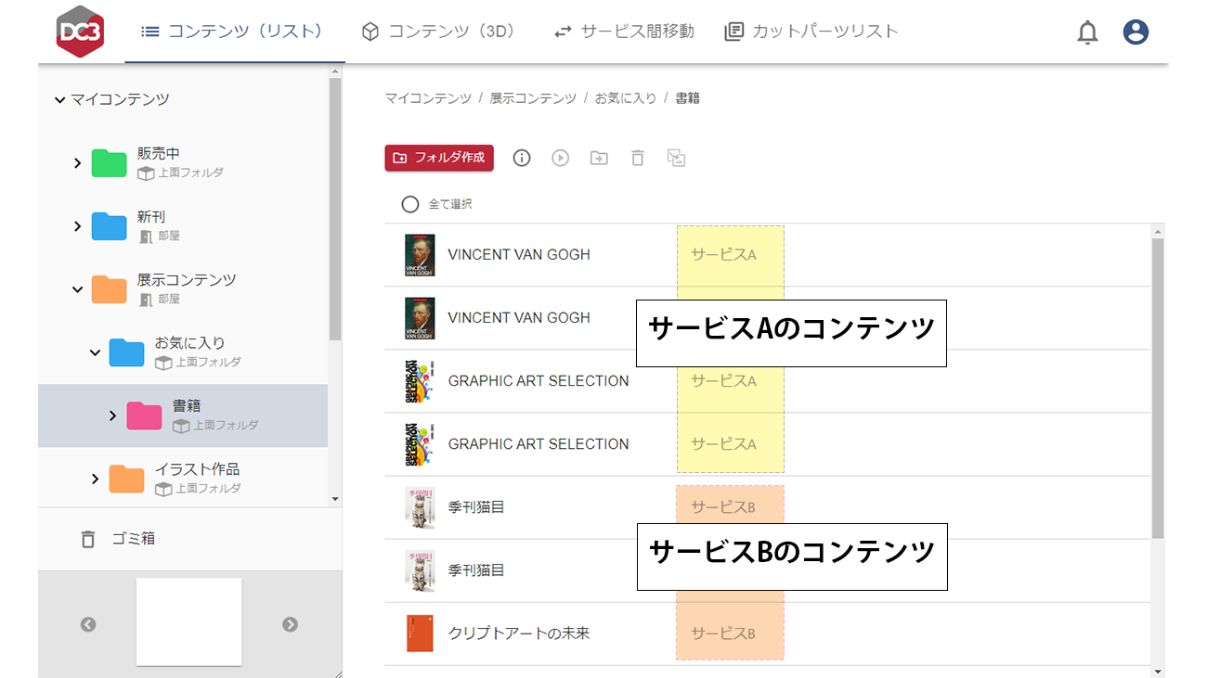Collapse the 展示コンテンツ folder
This screenshot has height=678, width=1207.
[x=78, y=289]
